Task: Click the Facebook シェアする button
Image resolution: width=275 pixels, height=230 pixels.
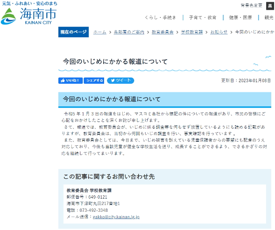Action: click(94, 80)
